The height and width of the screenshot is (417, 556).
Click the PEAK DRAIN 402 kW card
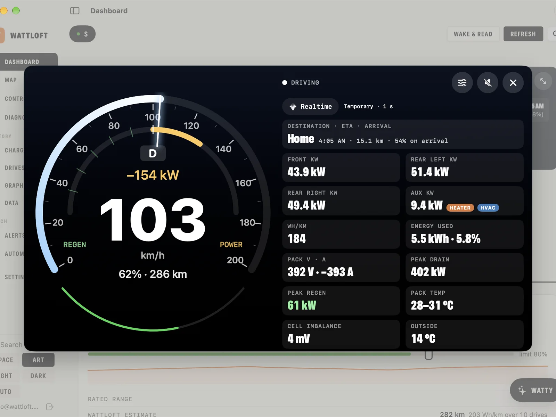(465, 268)
